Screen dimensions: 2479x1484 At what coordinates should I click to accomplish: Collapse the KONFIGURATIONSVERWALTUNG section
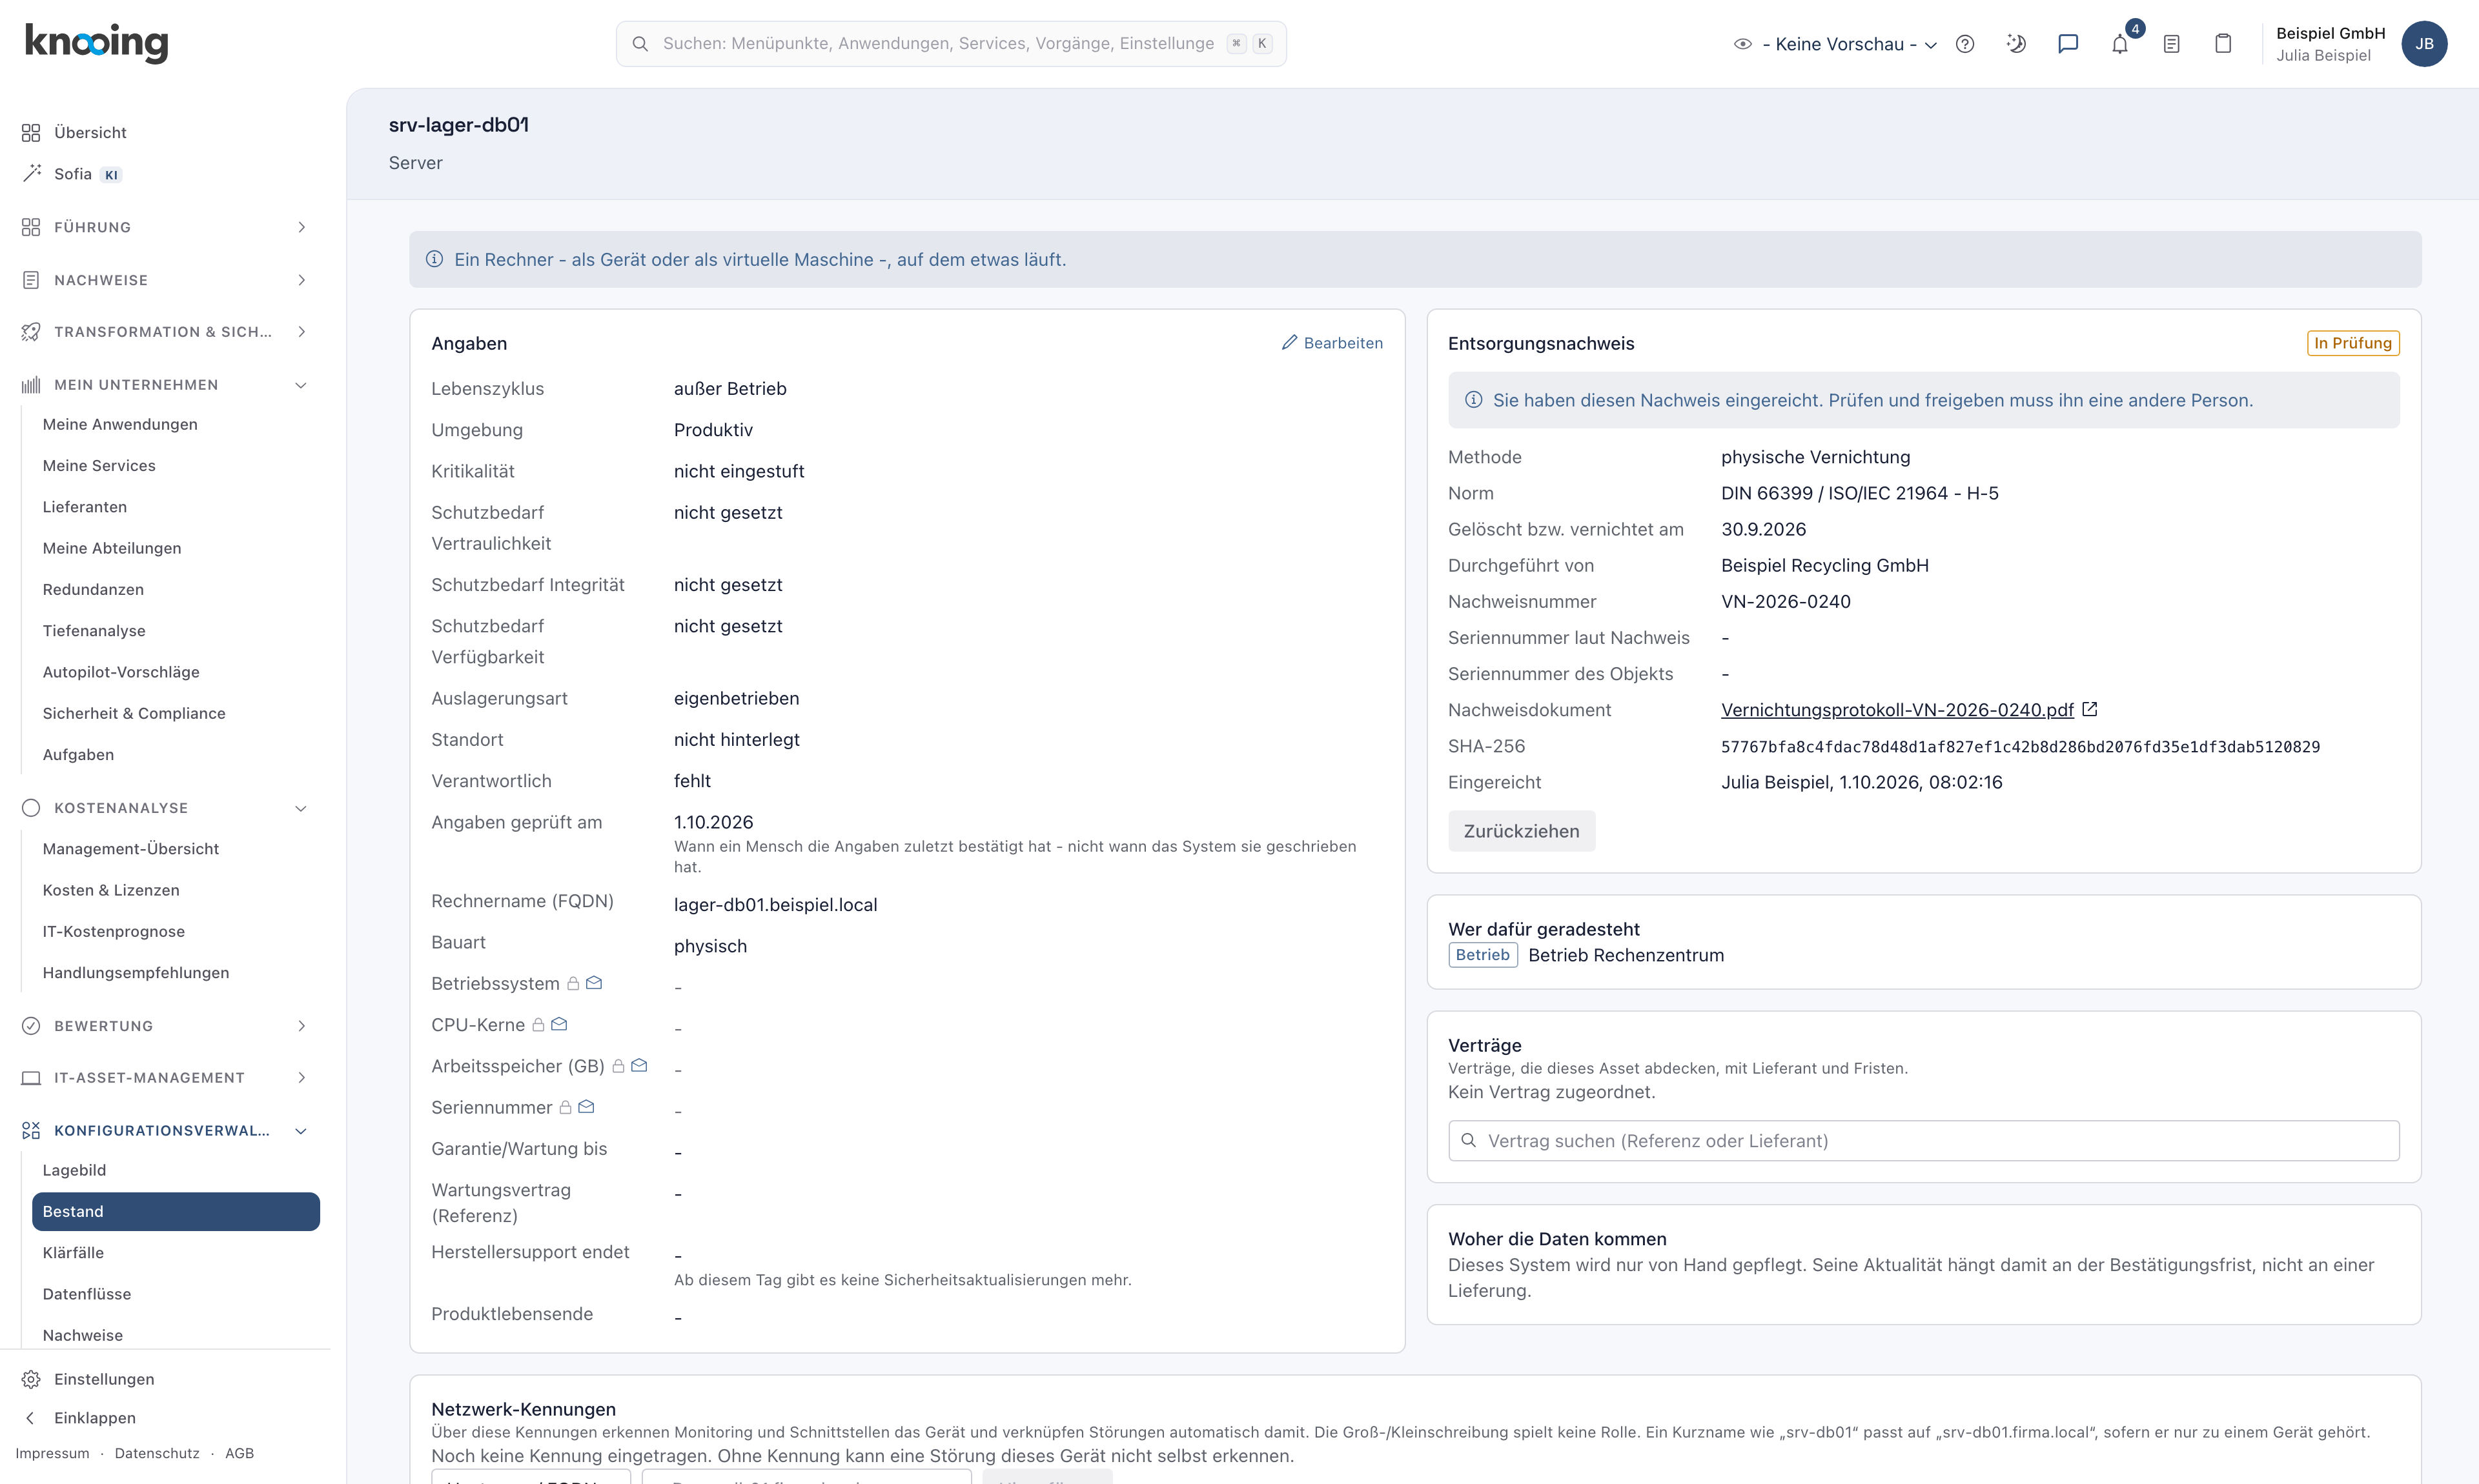(x=164, y=1131)
